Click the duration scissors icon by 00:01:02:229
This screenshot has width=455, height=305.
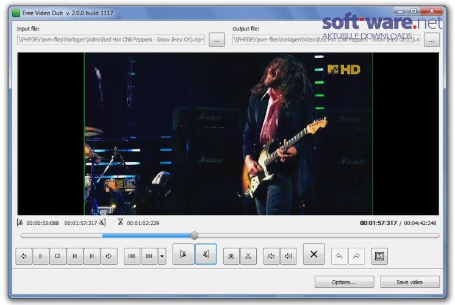click(120, 222)
